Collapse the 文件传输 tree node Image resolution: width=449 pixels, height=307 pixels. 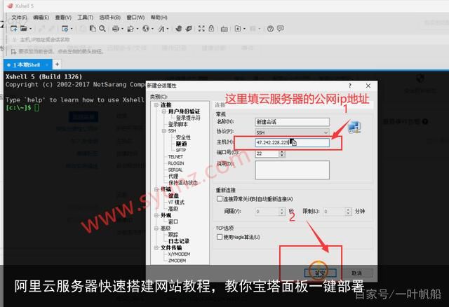point(156,248)
